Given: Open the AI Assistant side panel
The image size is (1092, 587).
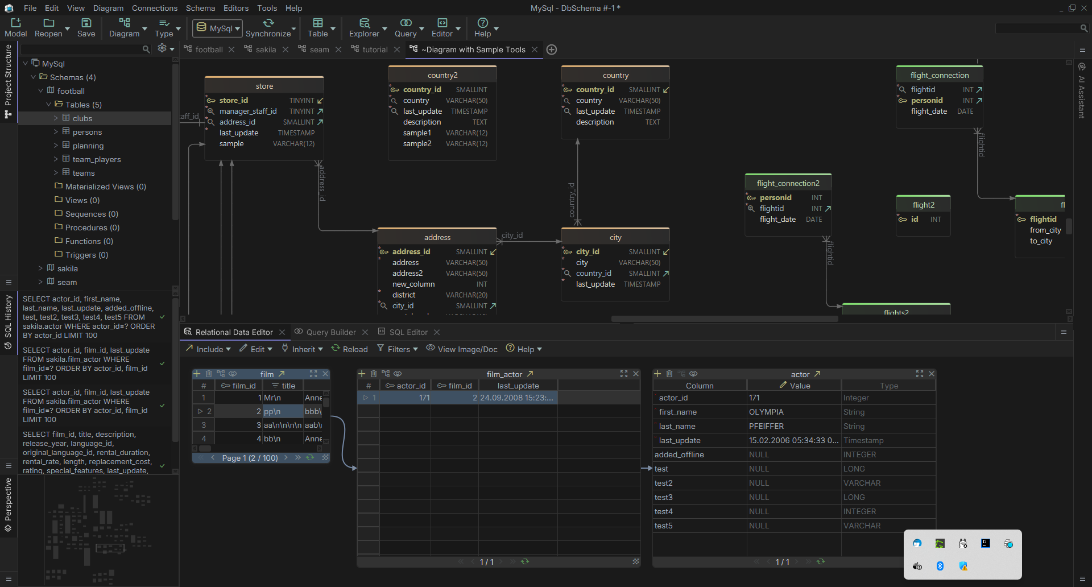Looking at the screenshot, I should 1082,91.
